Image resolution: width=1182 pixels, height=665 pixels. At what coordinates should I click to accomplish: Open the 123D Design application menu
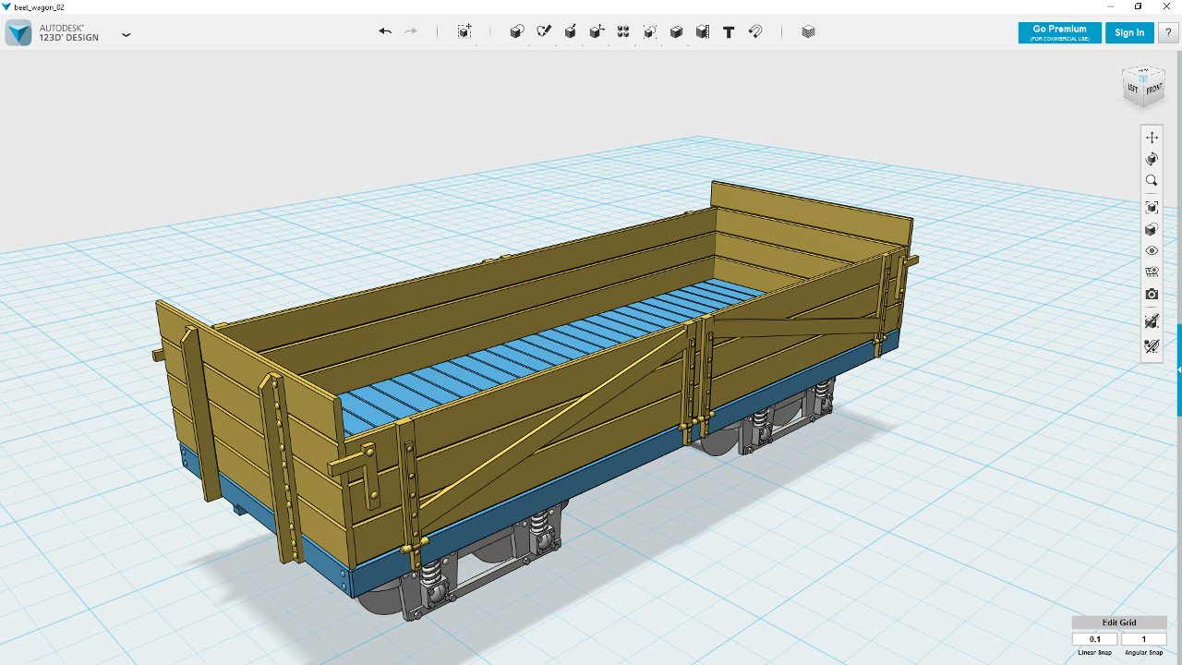(x=127, y=35)
